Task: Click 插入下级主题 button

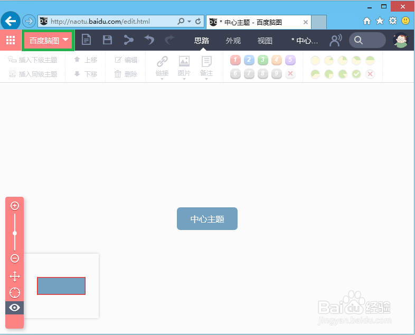Action: tap(33, 60)
